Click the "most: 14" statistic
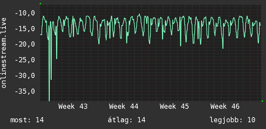 pyautogui.click(x=27, y=120)
